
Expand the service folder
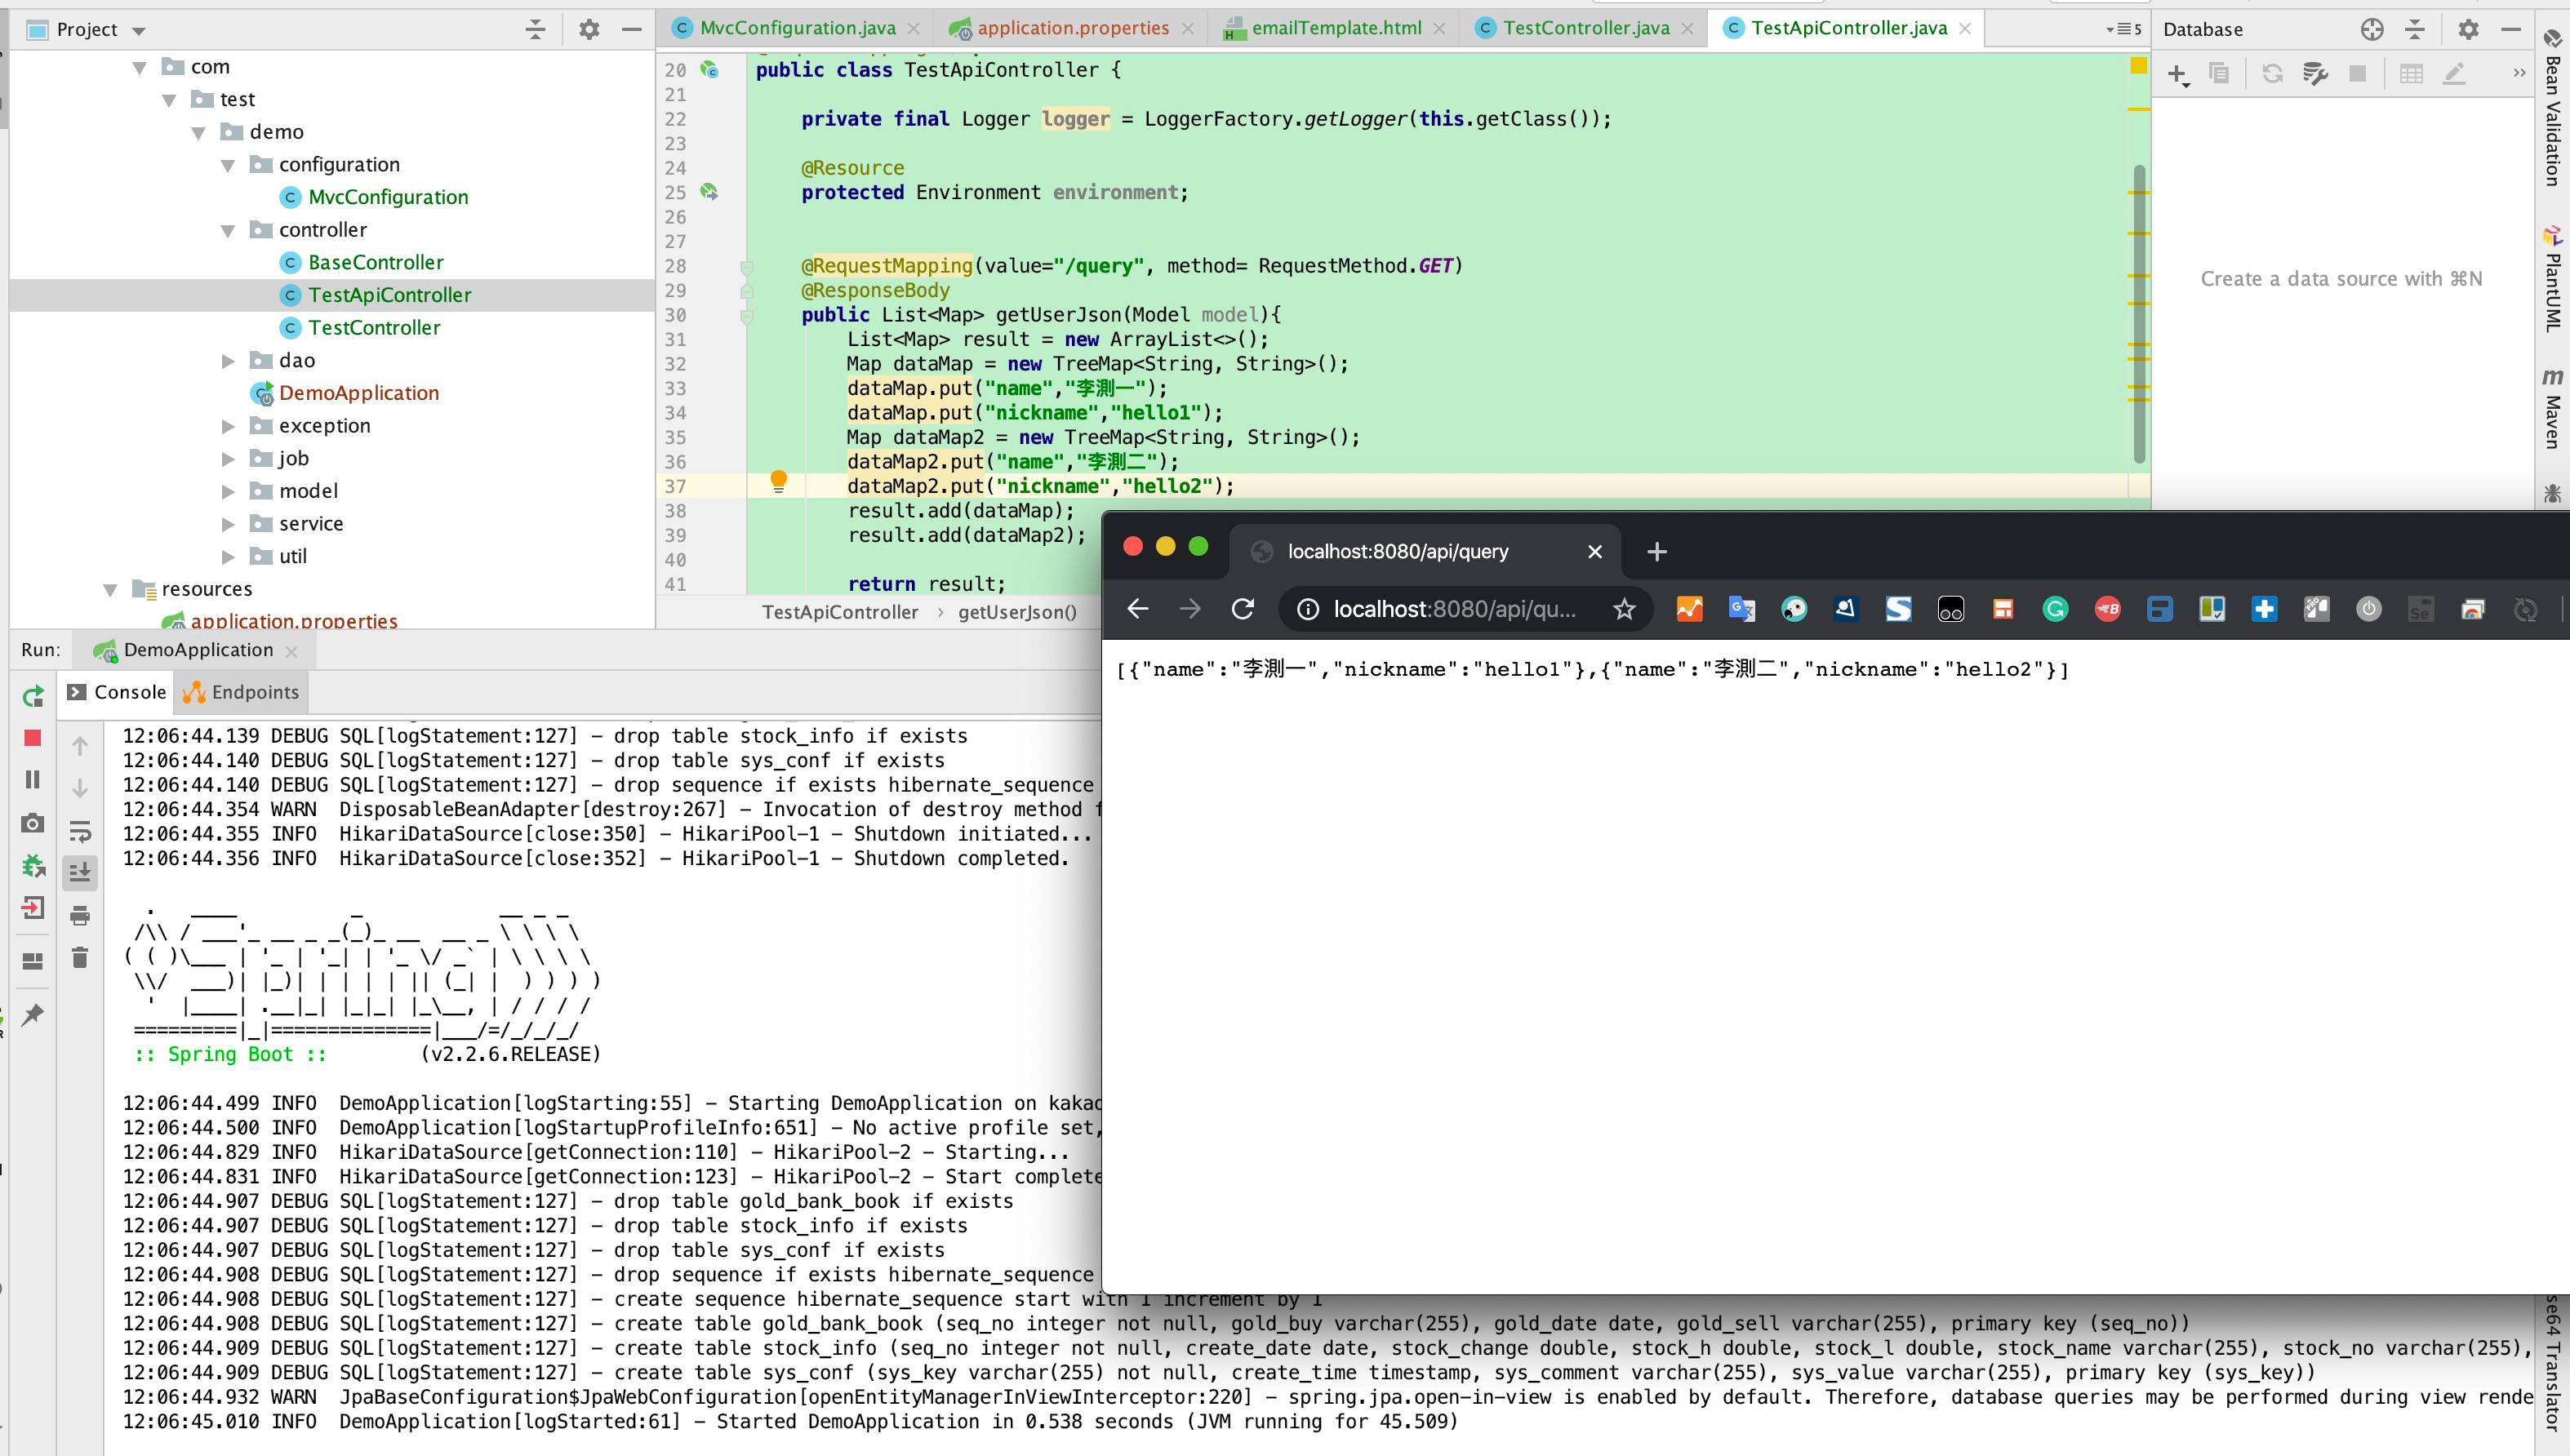coord(228,524)
